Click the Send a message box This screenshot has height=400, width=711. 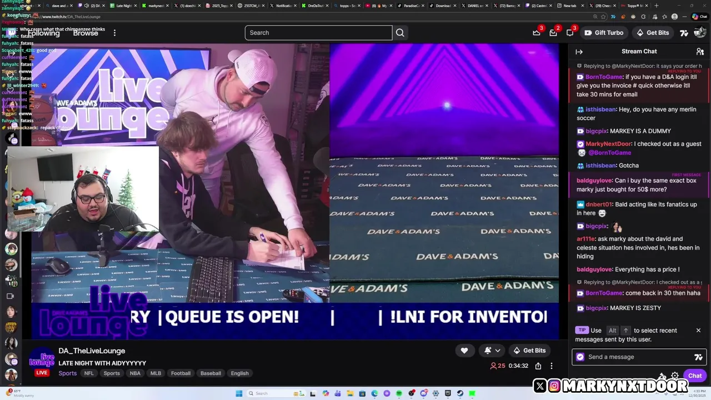(x=639, y=357)
